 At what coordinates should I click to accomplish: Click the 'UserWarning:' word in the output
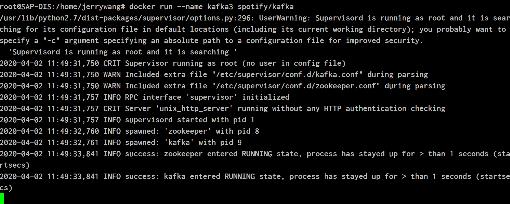(285, 18)
